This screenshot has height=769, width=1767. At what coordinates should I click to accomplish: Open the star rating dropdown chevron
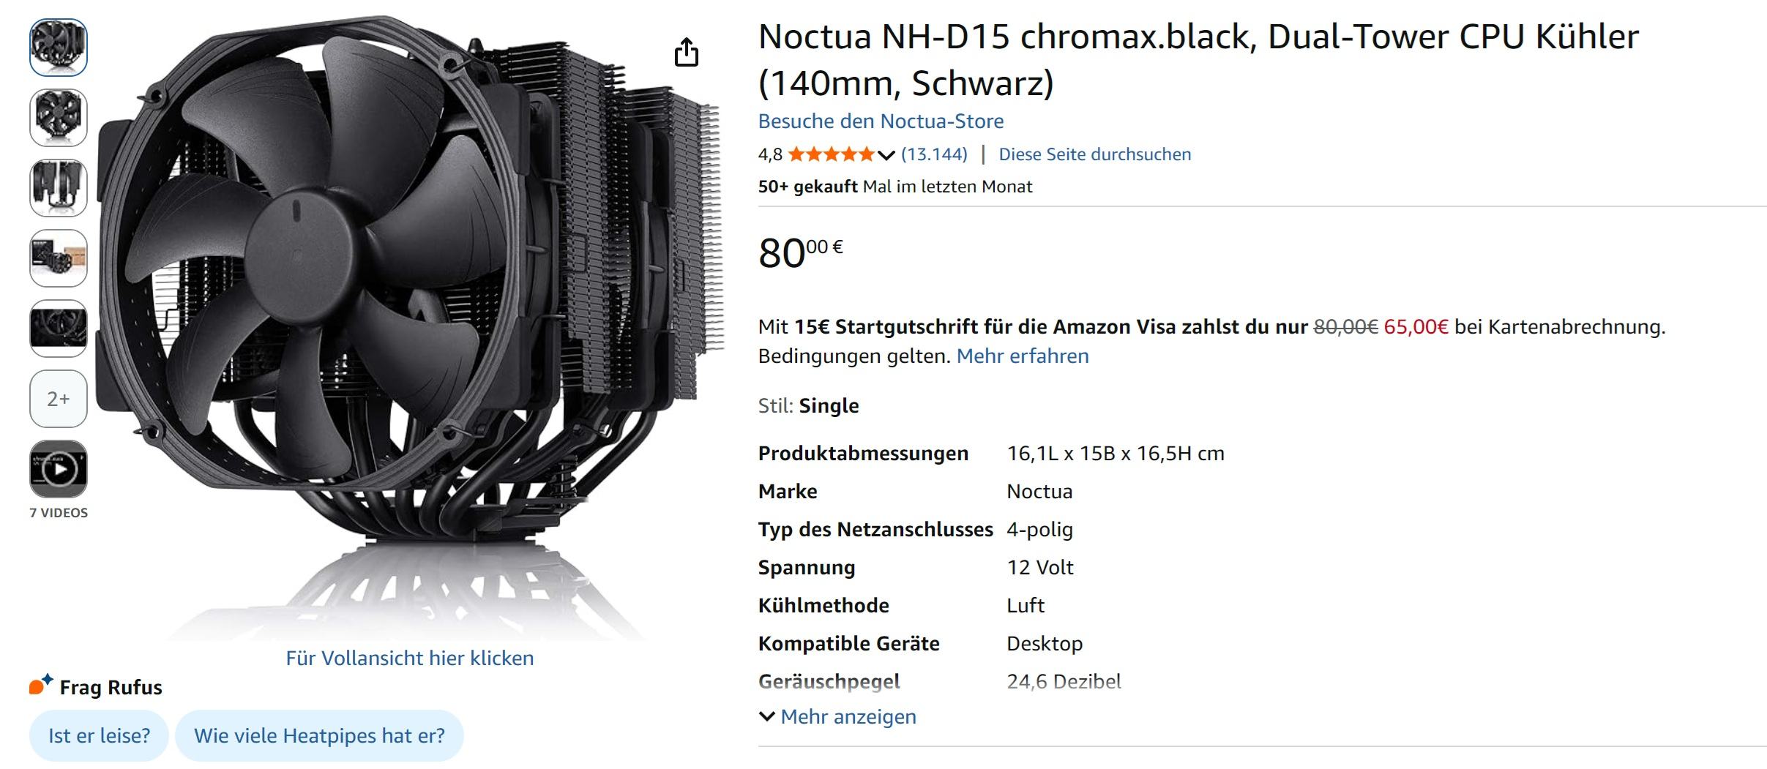pyautogui.click(x=886, y=155)
